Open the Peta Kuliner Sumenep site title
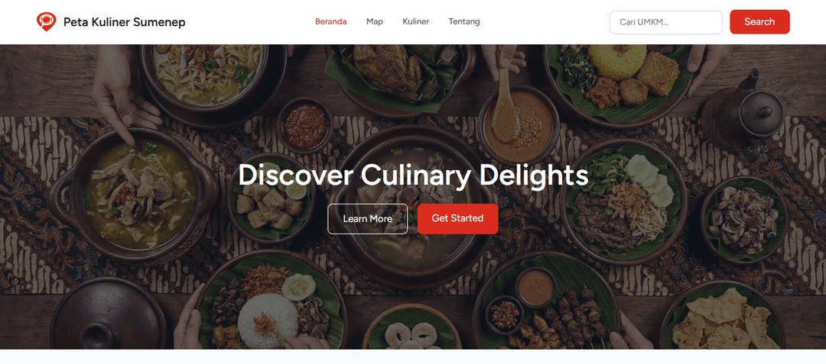The image size is (826, 364). pos(125,22)
